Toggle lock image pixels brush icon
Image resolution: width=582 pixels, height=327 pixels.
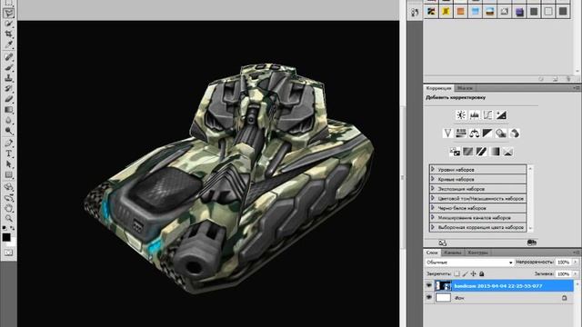465,273
